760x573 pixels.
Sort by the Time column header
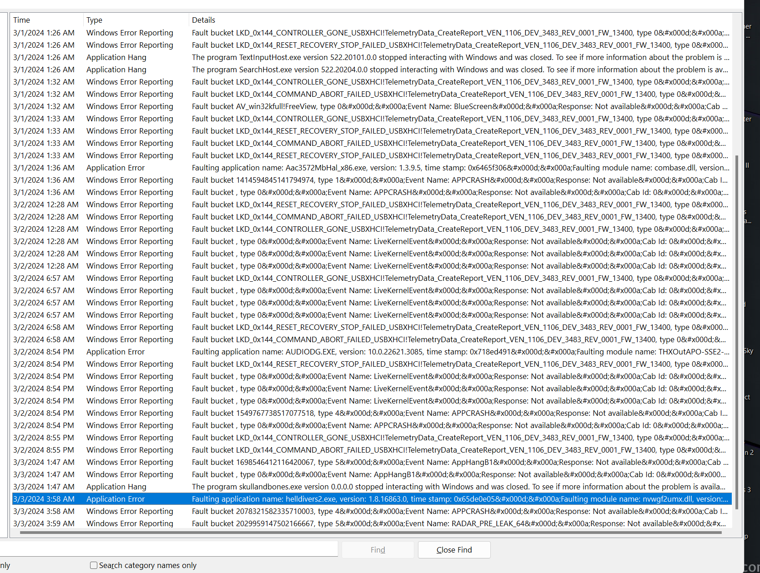(47, 20)
